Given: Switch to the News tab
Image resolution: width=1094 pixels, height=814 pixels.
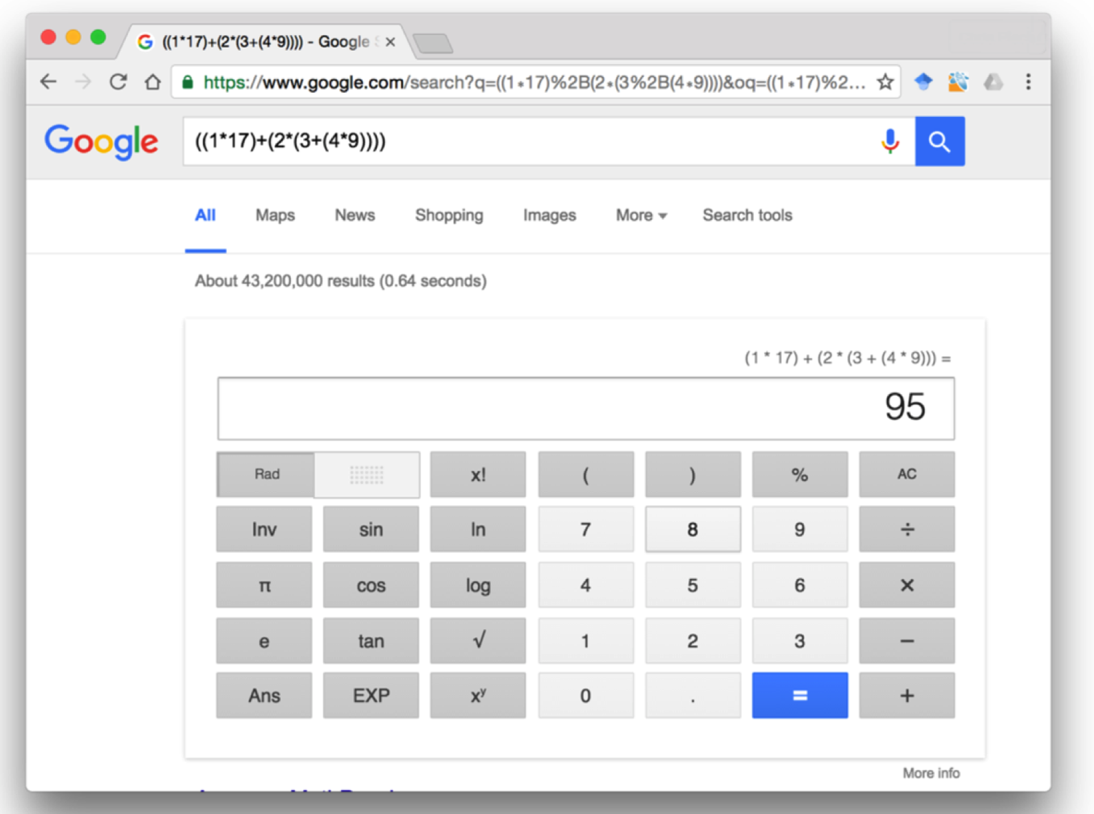Looking at the screenshot, I should [x=355, y=215].
